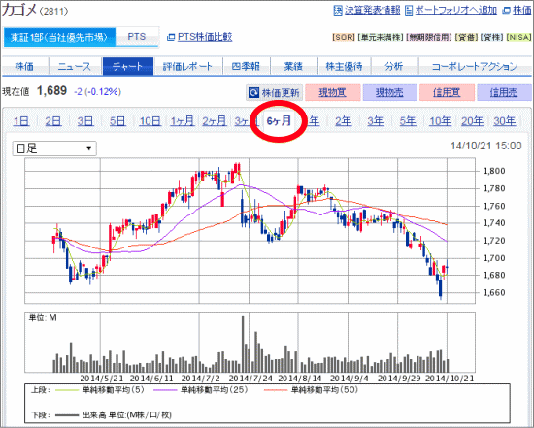Switch chart range to 5日
This screenshot has width=534, height=428.
117,121
